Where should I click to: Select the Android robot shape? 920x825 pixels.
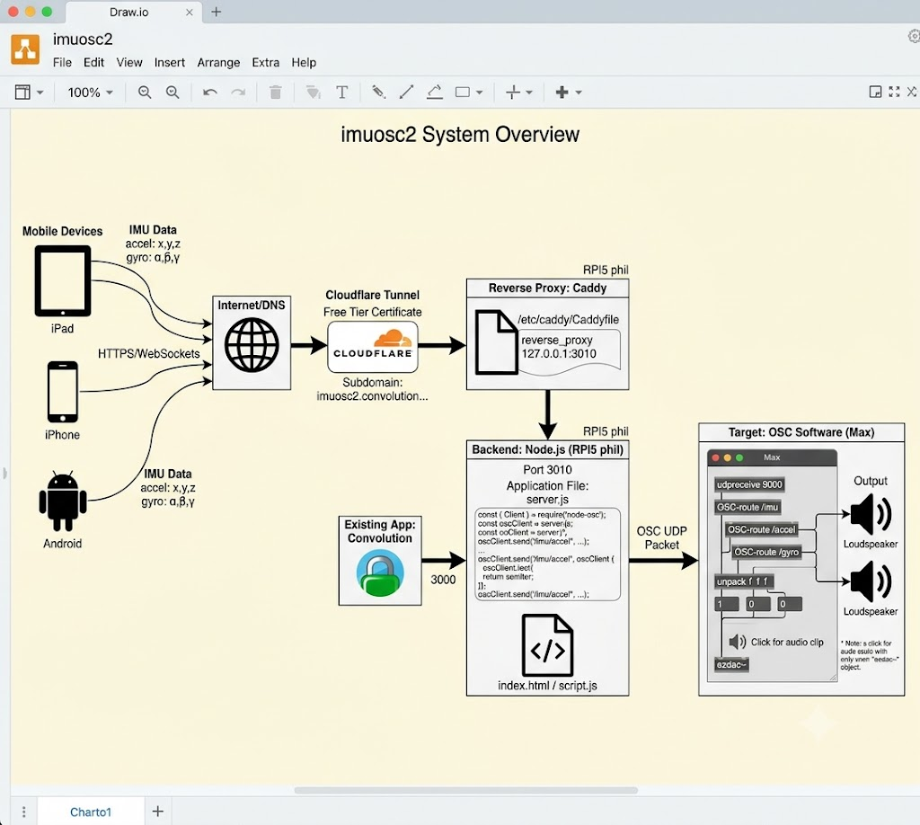[63, 501]
